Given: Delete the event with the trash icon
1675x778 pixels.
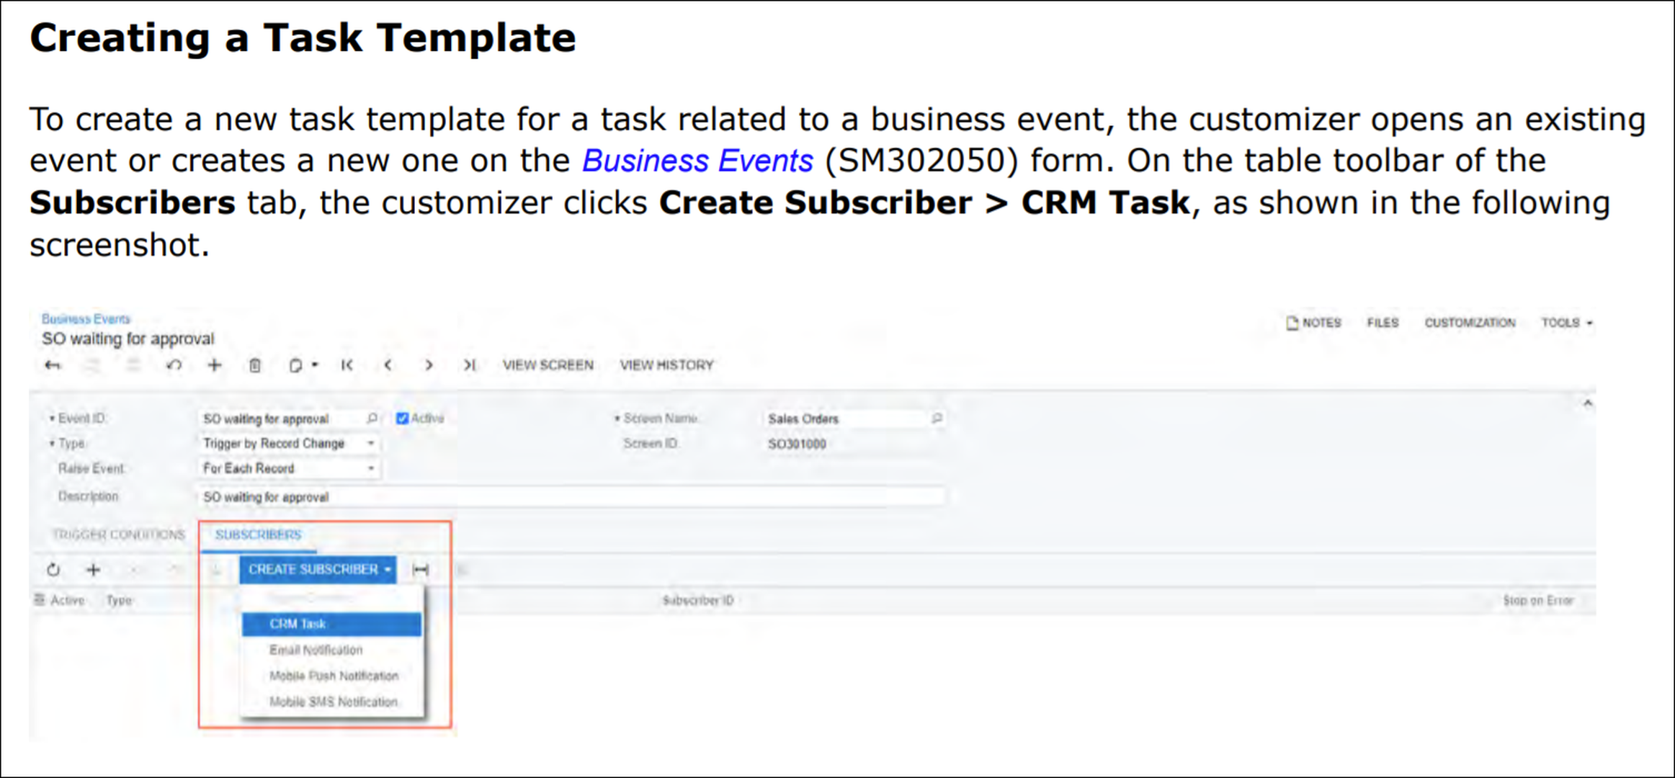Looking at the screenshot, I should click(x=255, y=365).
